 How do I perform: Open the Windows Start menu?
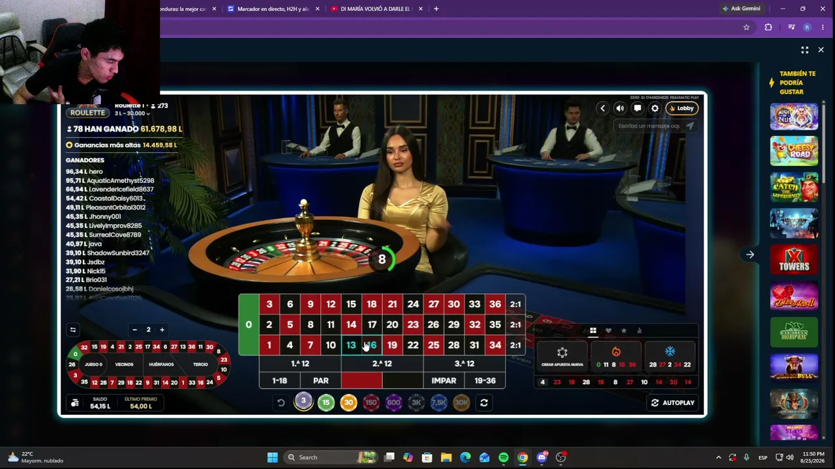pyautogui.click(x=273, y=457)
